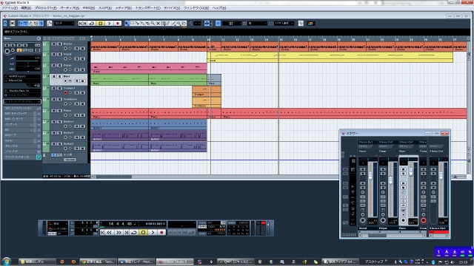This screenshot has width=474, height=266.
Task: Expand the VST Expression inspector section
Action: [22, 108]
